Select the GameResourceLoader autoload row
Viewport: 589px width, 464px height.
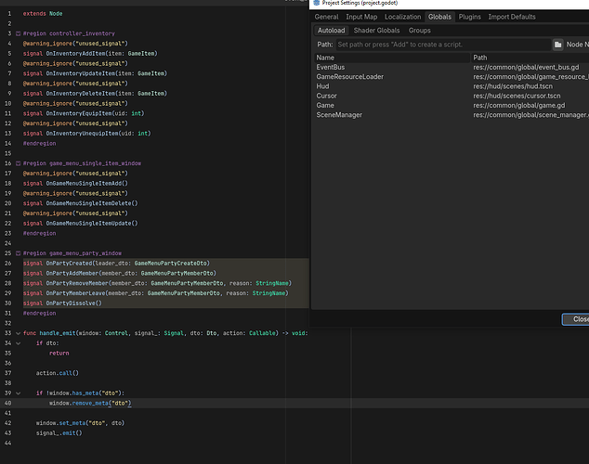(349, 76)
